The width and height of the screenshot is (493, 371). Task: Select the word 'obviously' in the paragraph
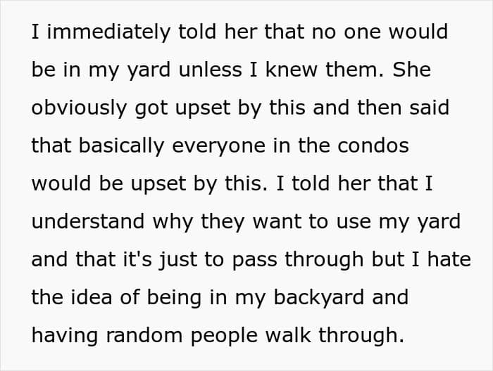tap(79, 108)
